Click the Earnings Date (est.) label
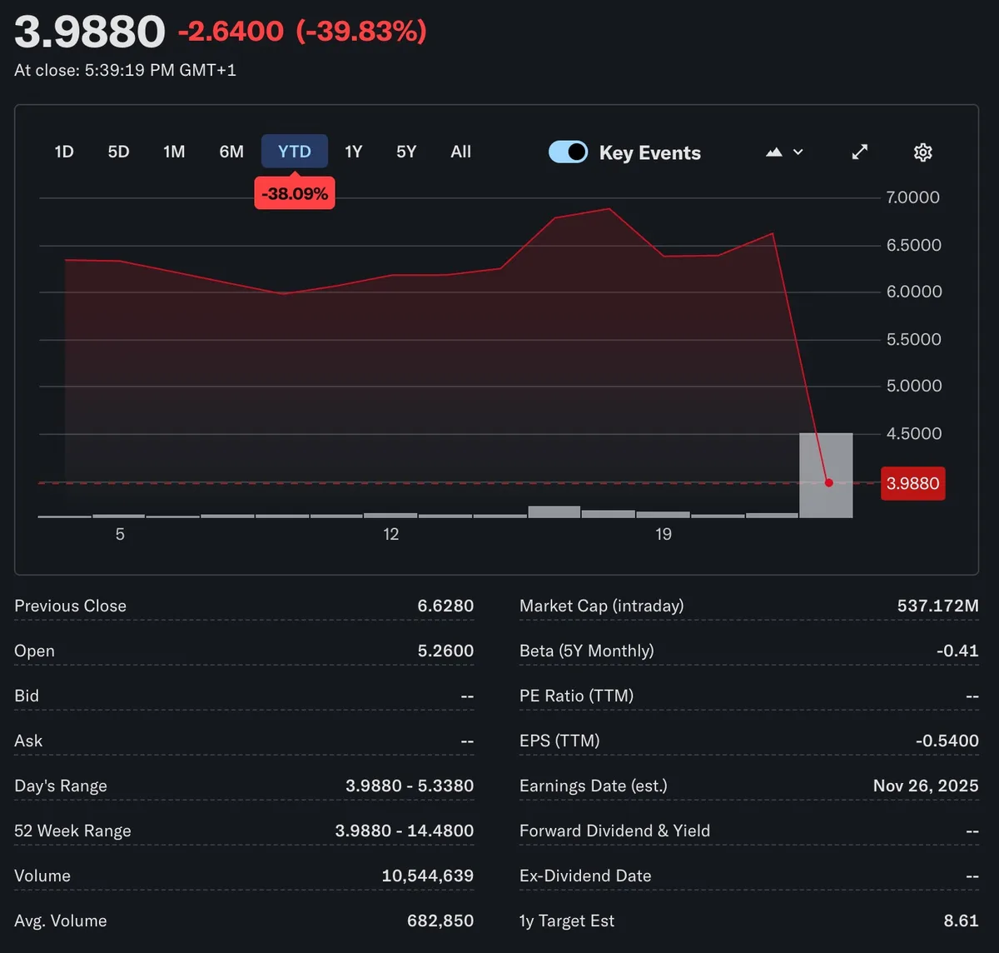999x953 pixels. [x=593, y=786]
